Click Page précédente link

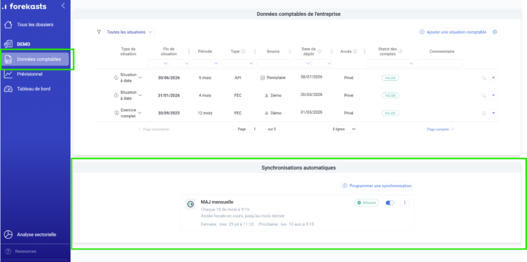pos(154,129)
